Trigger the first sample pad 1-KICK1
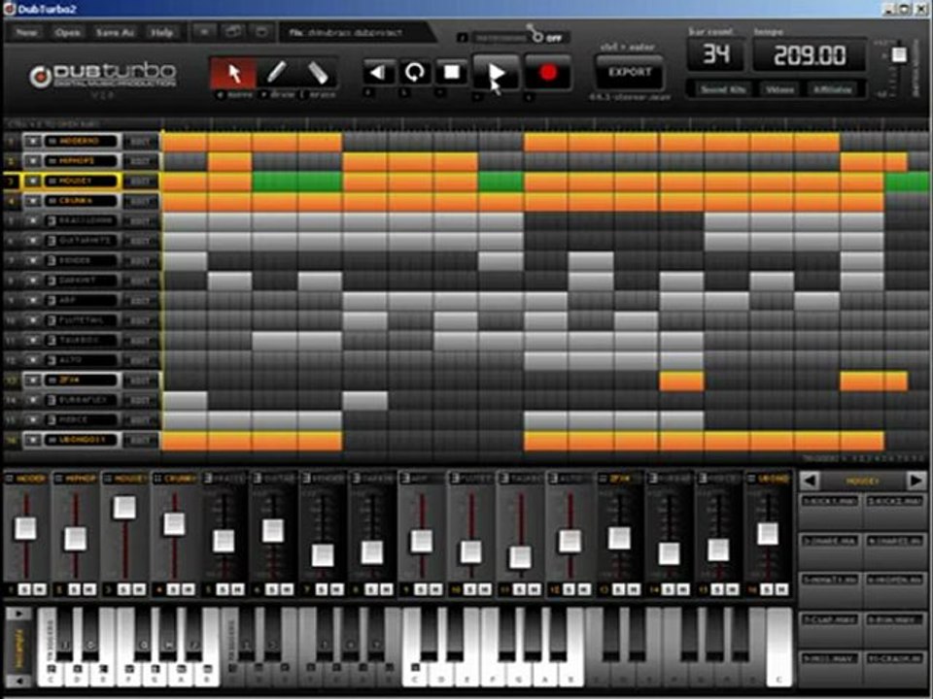 click(829, 510)
